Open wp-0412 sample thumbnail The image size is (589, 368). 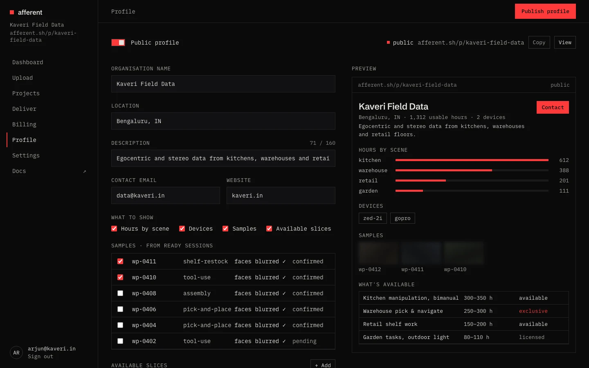[378, 253]
